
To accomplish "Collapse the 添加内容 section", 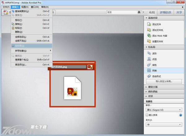I will 164,18.
